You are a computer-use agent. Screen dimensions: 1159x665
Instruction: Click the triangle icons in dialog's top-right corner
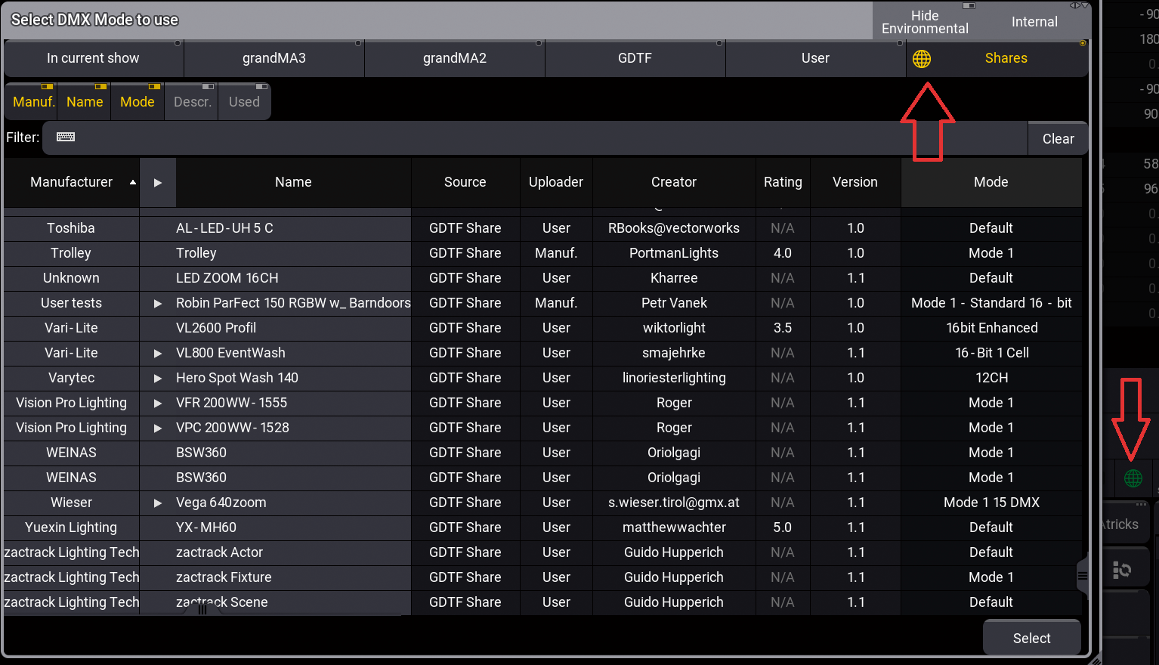pyautogui.click(x=1079, y=5)
